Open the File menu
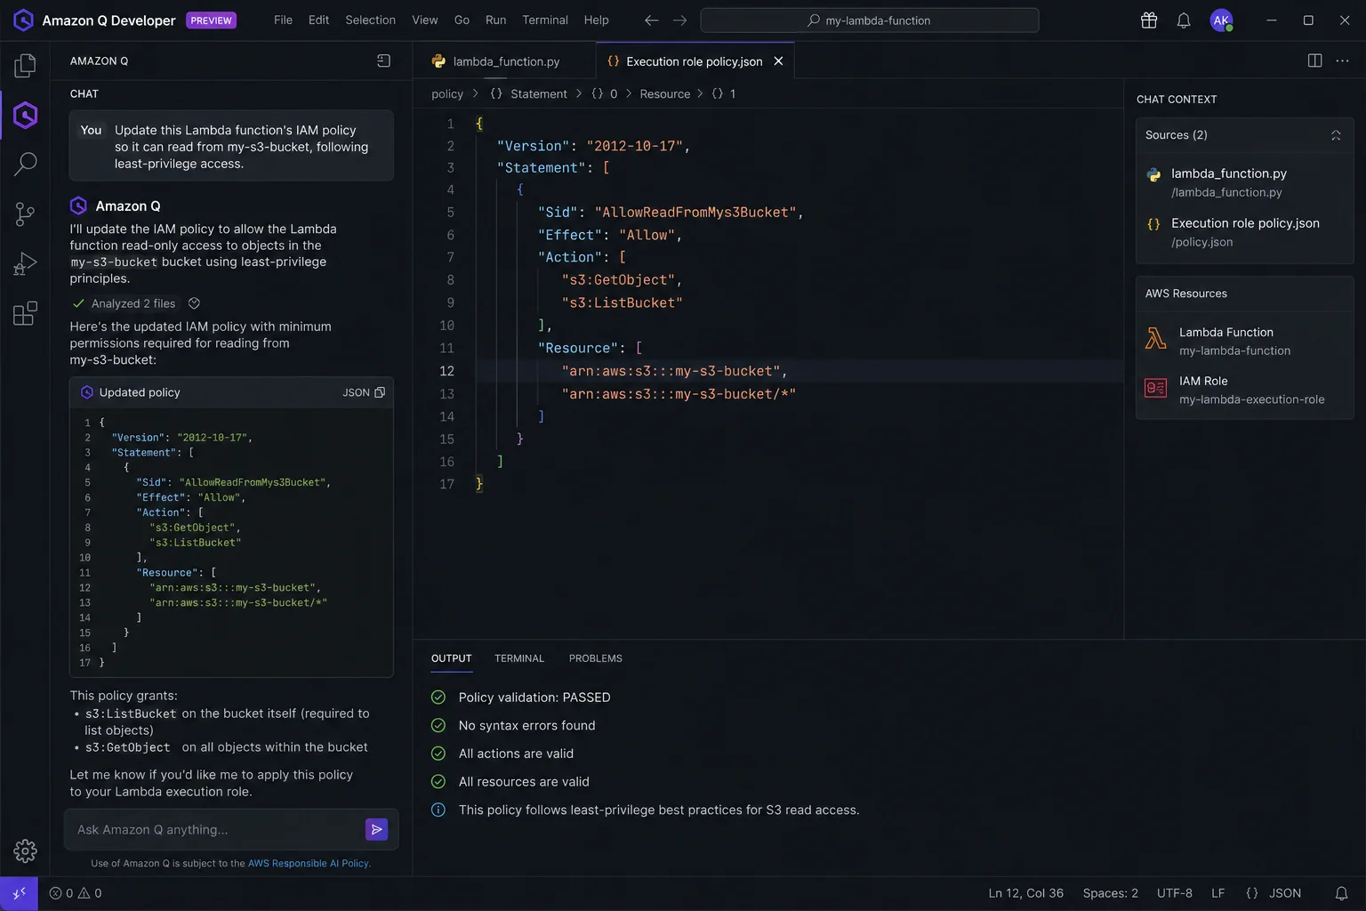Image resolution: width=1366 pixels, height=911 pixels. tap(283, 20)
